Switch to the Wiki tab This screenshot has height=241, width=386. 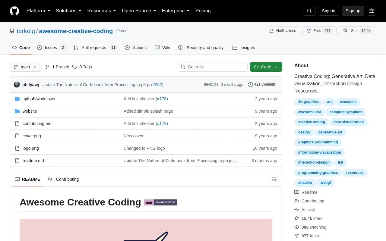[x=163, y=48]
